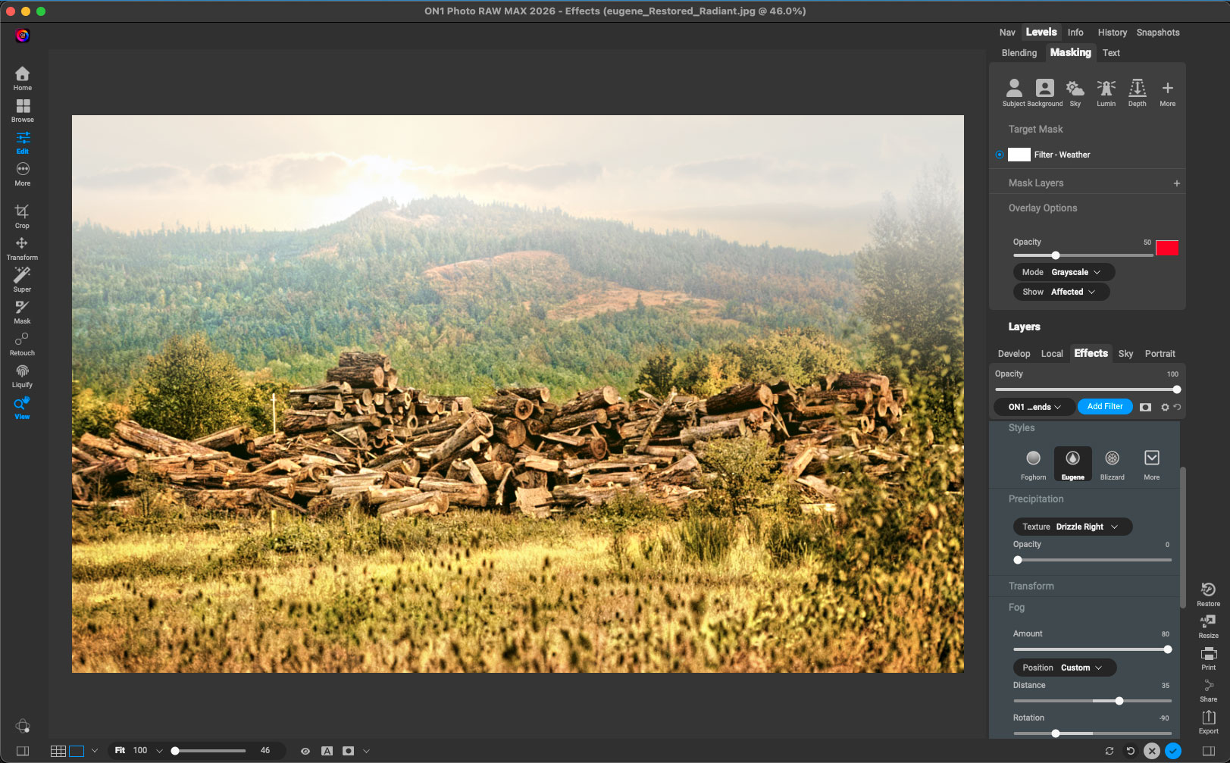The image size is (1230, 763).
Task: Click the undo reset arrow in bottom bar
Action: click(x=1131, y=751)
